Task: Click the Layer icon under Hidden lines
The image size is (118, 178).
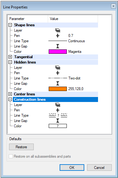Action: click(x=58, y=68)
